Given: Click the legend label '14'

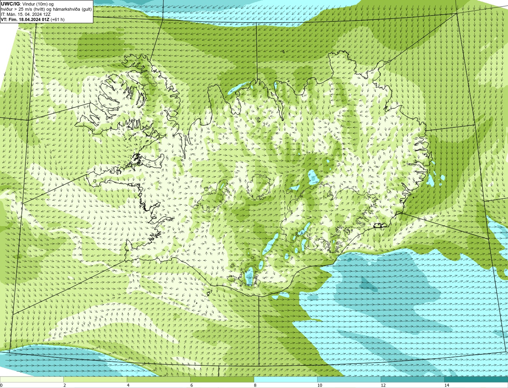Looking at the screenshot, I should (446, 385).
